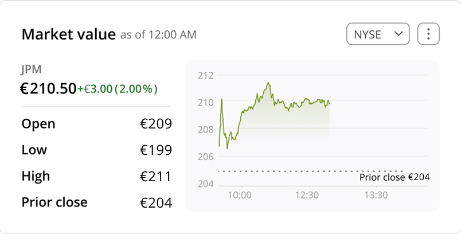Select the €210.50 current price
Image resolution: width=461 pixels, height=234 pixels.
point(48,88)
